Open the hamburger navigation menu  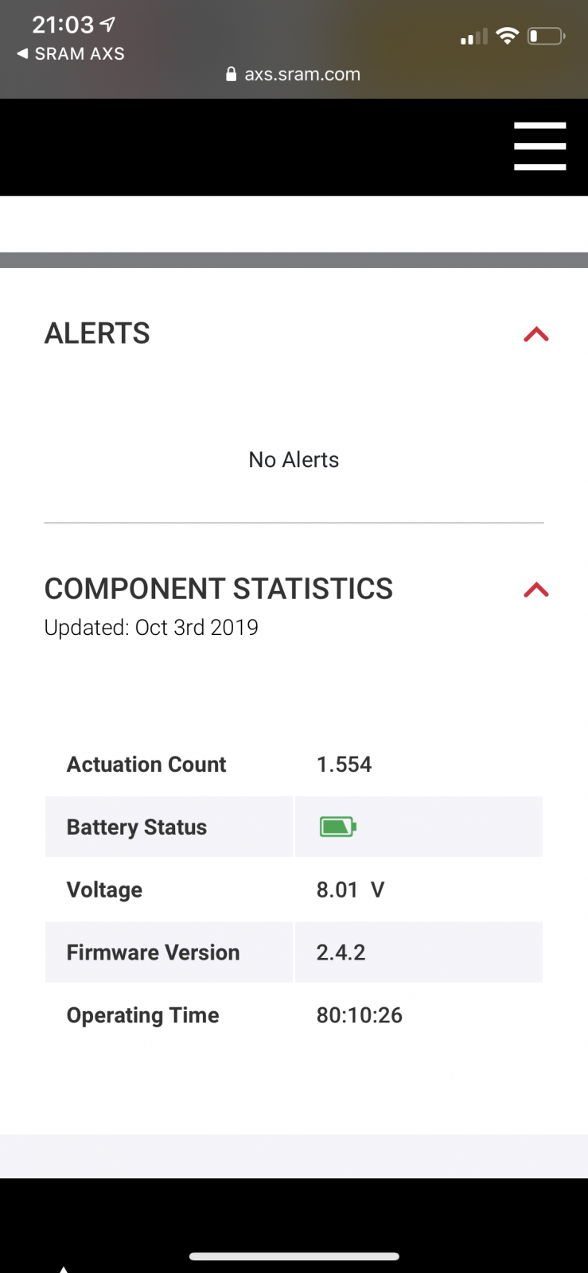pos(539,146)
